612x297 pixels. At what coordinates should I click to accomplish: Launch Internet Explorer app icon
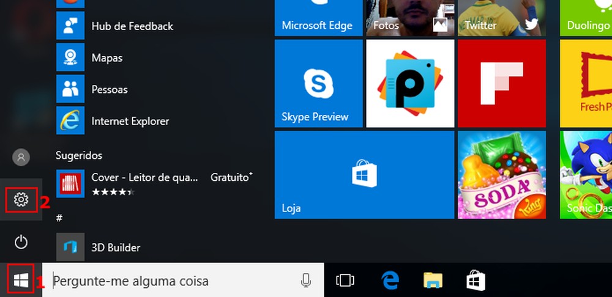(x=70, y=120)
